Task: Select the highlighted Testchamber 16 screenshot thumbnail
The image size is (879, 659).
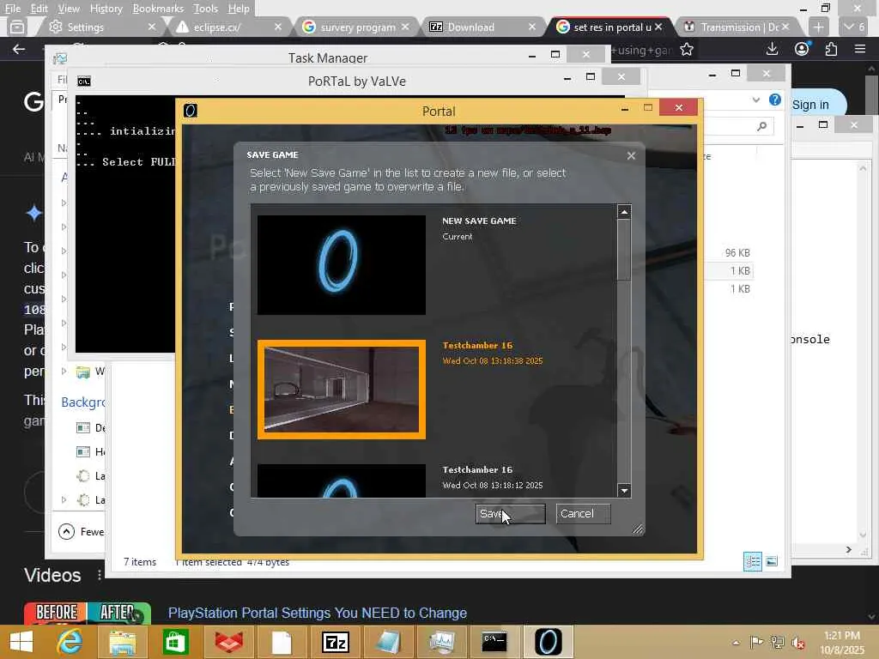Action: [342, 390]
